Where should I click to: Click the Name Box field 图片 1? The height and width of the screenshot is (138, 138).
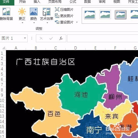tap(12, 38)
